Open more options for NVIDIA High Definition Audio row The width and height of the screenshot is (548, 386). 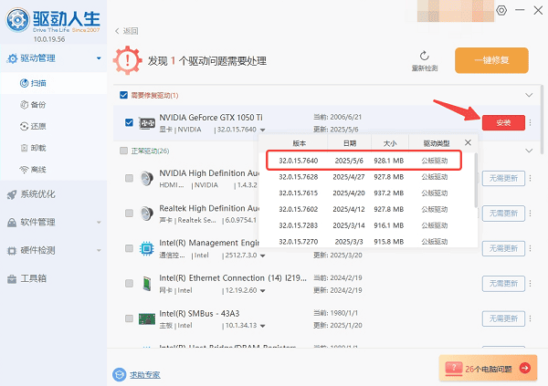coord(530,178)
